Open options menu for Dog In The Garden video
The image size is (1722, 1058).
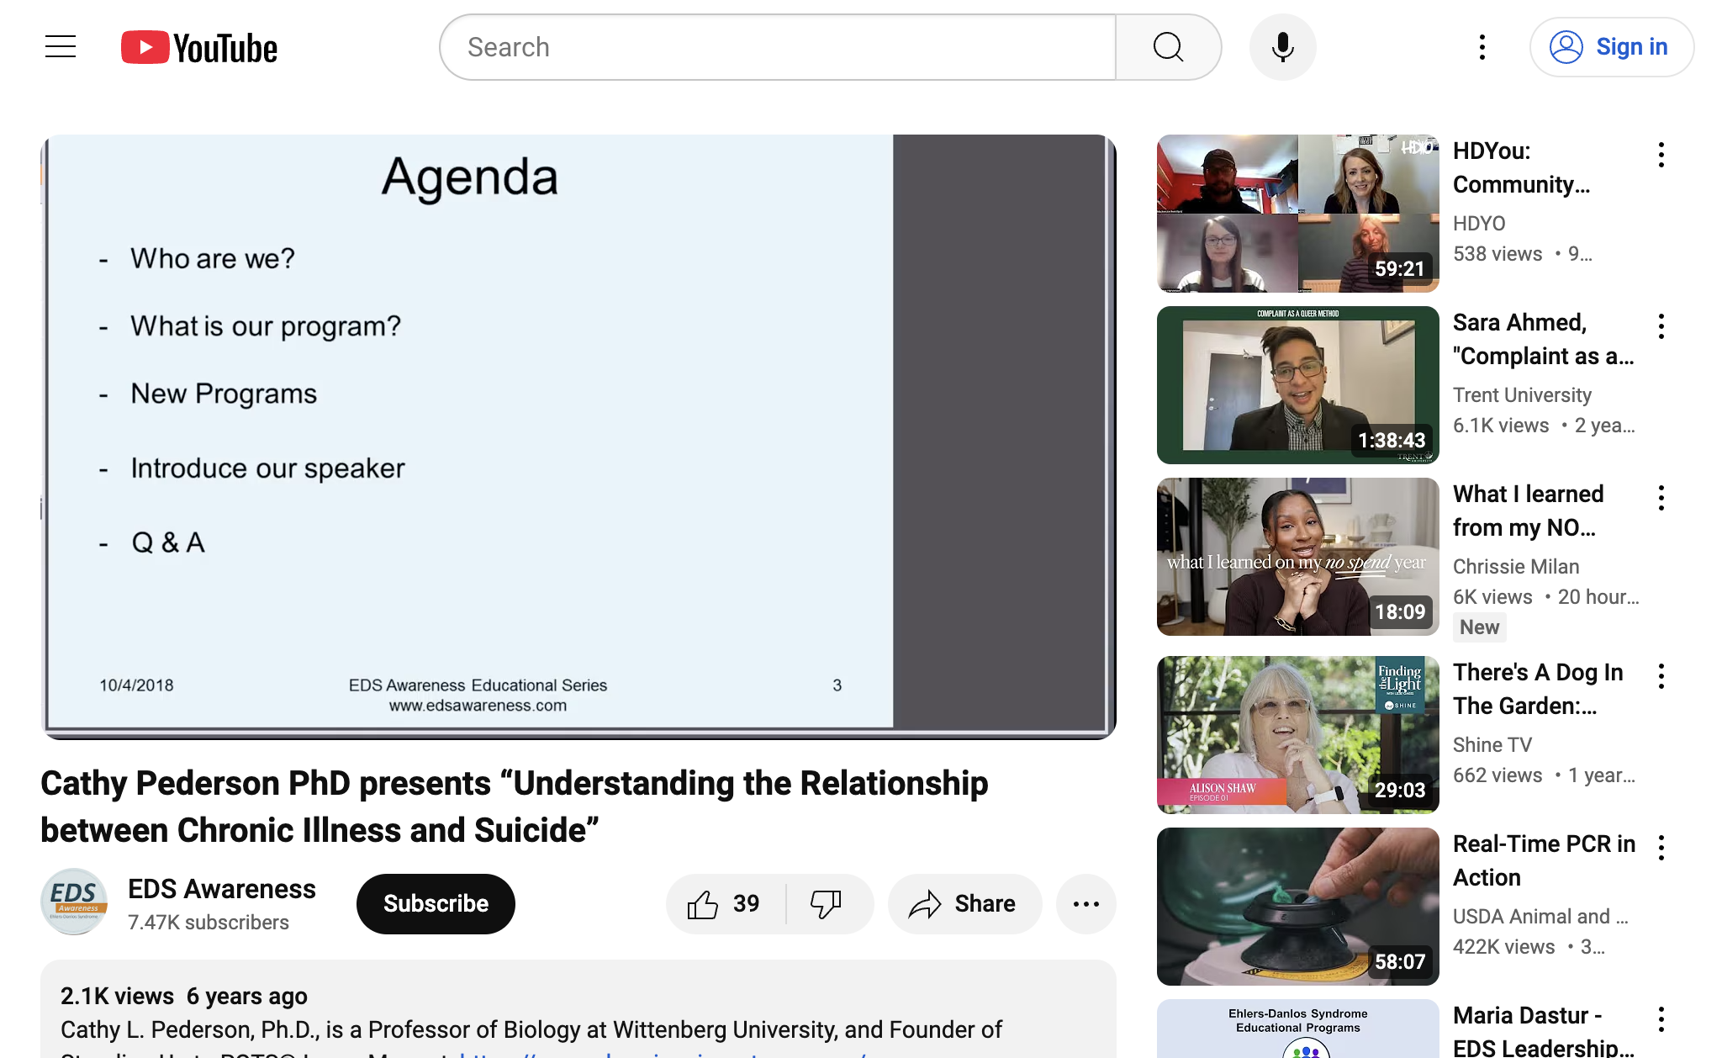tap(1661, 676)
